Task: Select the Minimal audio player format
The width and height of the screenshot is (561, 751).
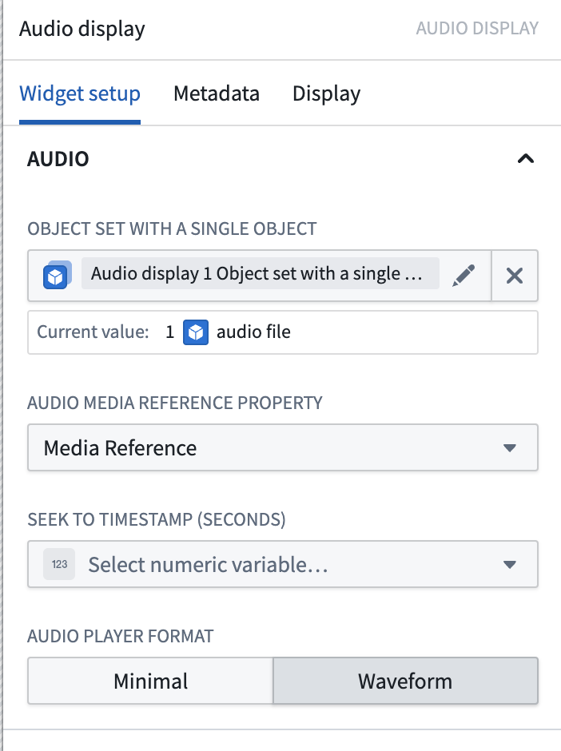Action: pyautogui.click(x=150, y=681)
